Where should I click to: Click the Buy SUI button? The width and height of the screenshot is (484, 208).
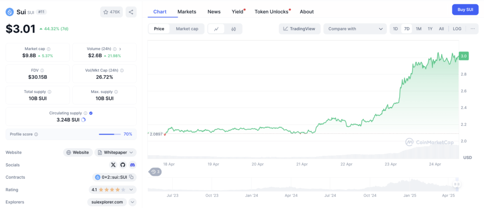coord(465,9)
